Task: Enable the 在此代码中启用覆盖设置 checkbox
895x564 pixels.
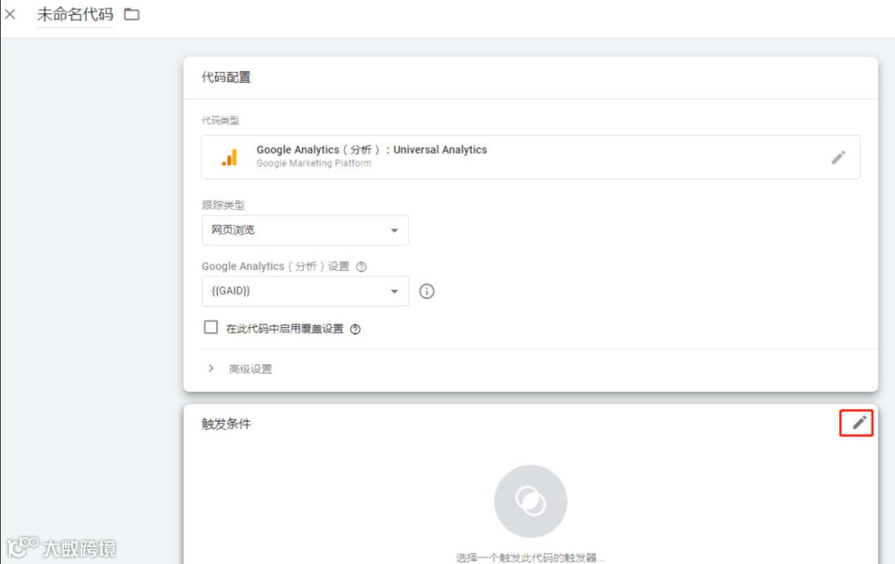Action: (211, 327)
